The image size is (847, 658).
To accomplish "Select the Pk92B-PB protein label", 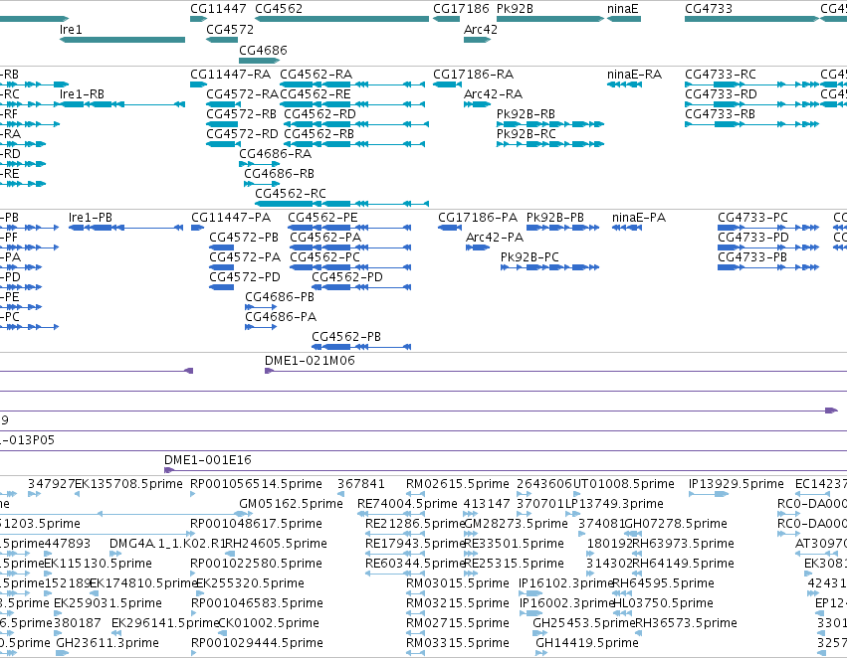I will coord(555,218).
